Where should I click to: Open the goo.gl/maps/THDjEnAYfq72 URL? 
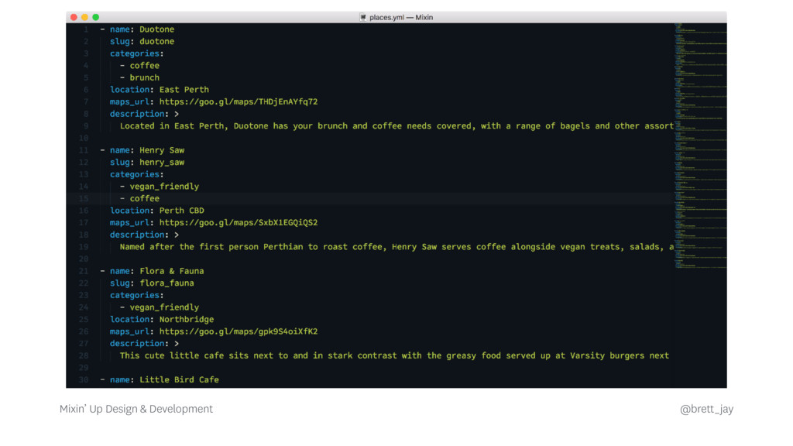(x=239, y=101)
